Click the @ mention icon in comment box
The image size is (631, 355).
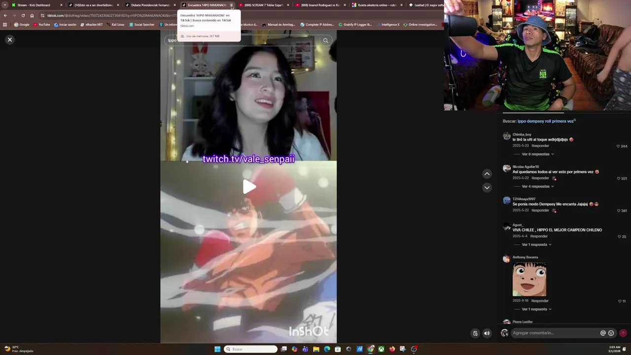tap(603, 333)
